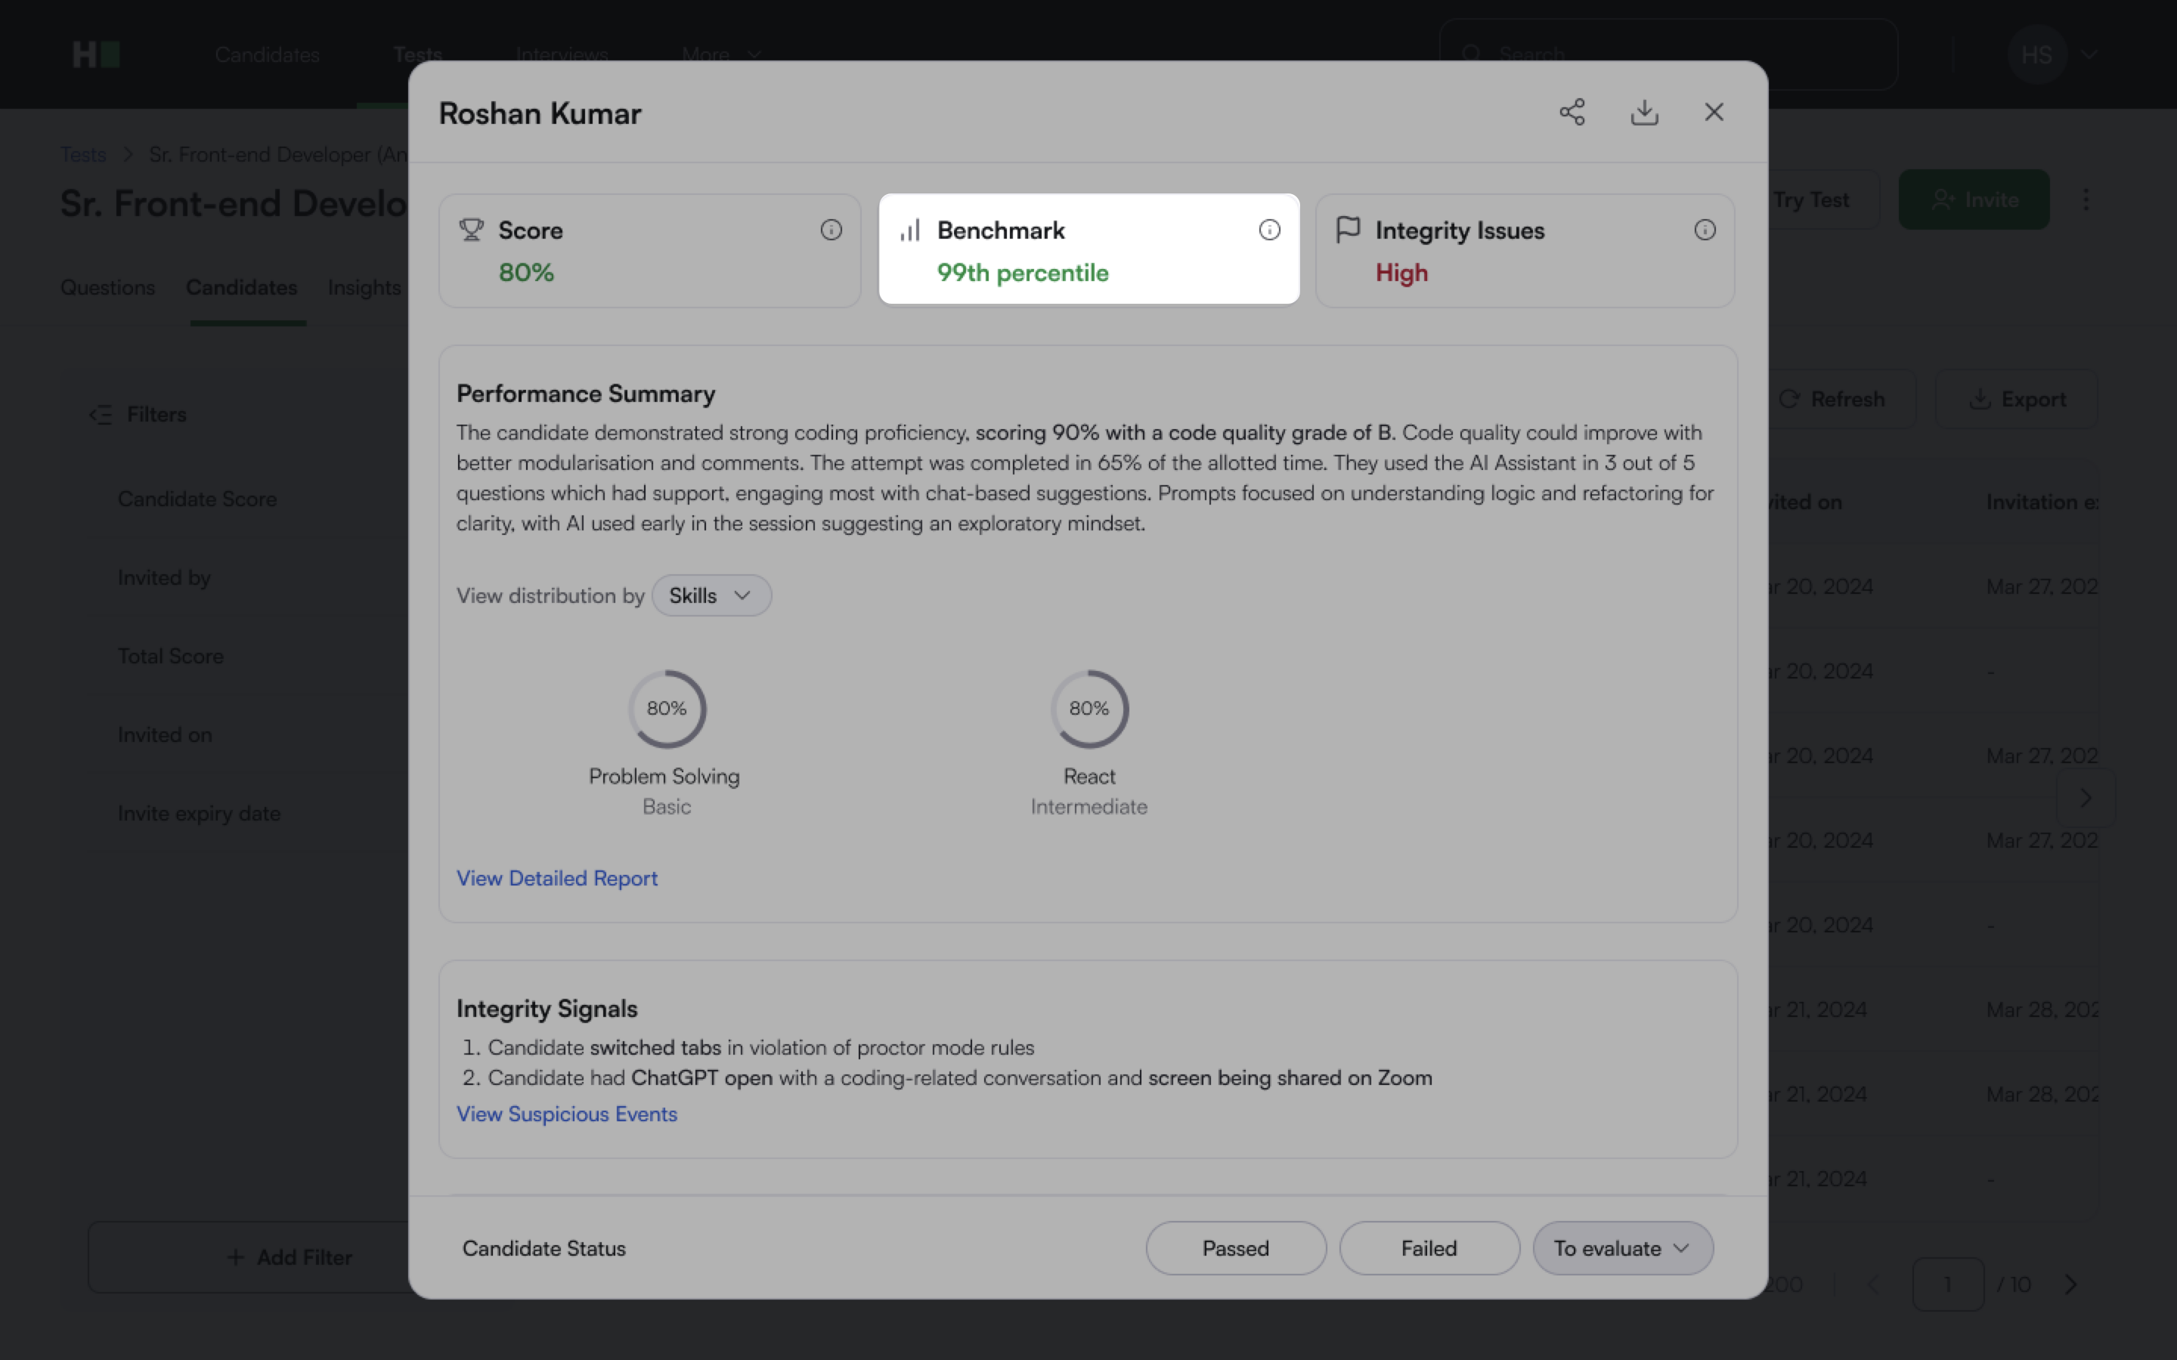
Task: Click the Integrity Issues flag icon
Action: click(x=1348, y=230)
